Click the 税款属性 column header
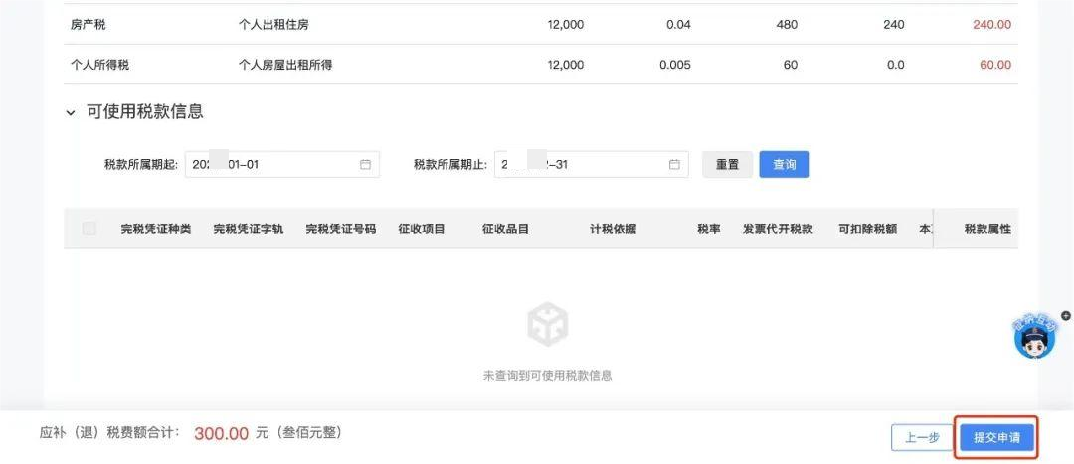 coord(987,230)
